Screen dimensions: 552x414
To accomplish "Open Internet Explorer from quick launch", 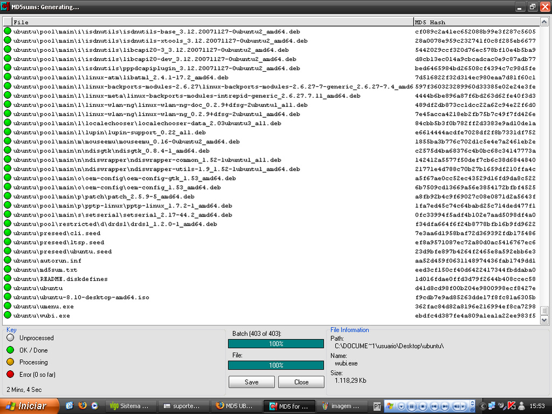I will tap(70, 406).
